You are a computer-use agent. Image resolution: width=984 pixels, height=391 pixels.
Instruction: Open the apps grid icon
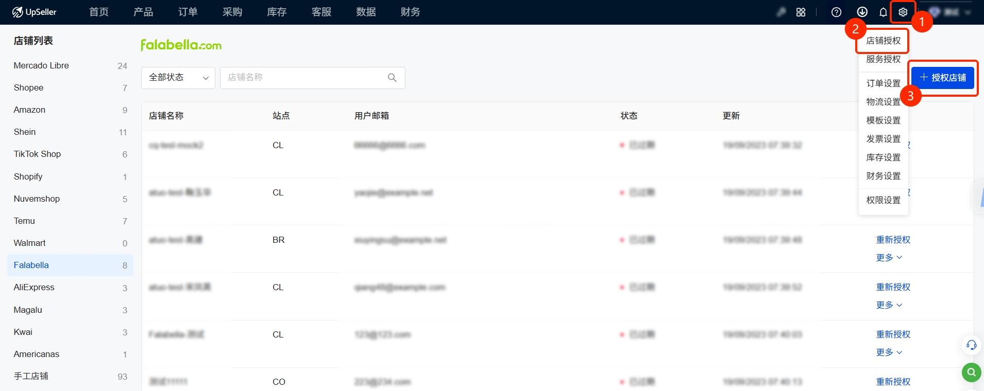click(x=801, y=12)
